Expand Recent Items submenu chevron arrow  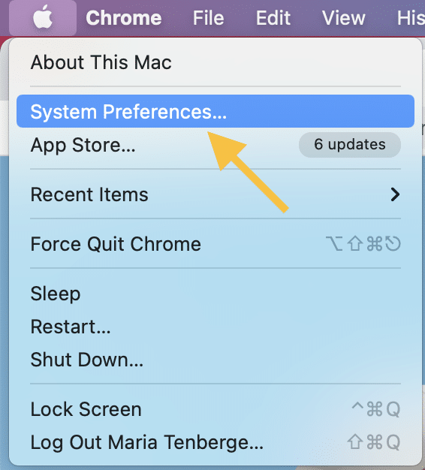pos(395,194)
